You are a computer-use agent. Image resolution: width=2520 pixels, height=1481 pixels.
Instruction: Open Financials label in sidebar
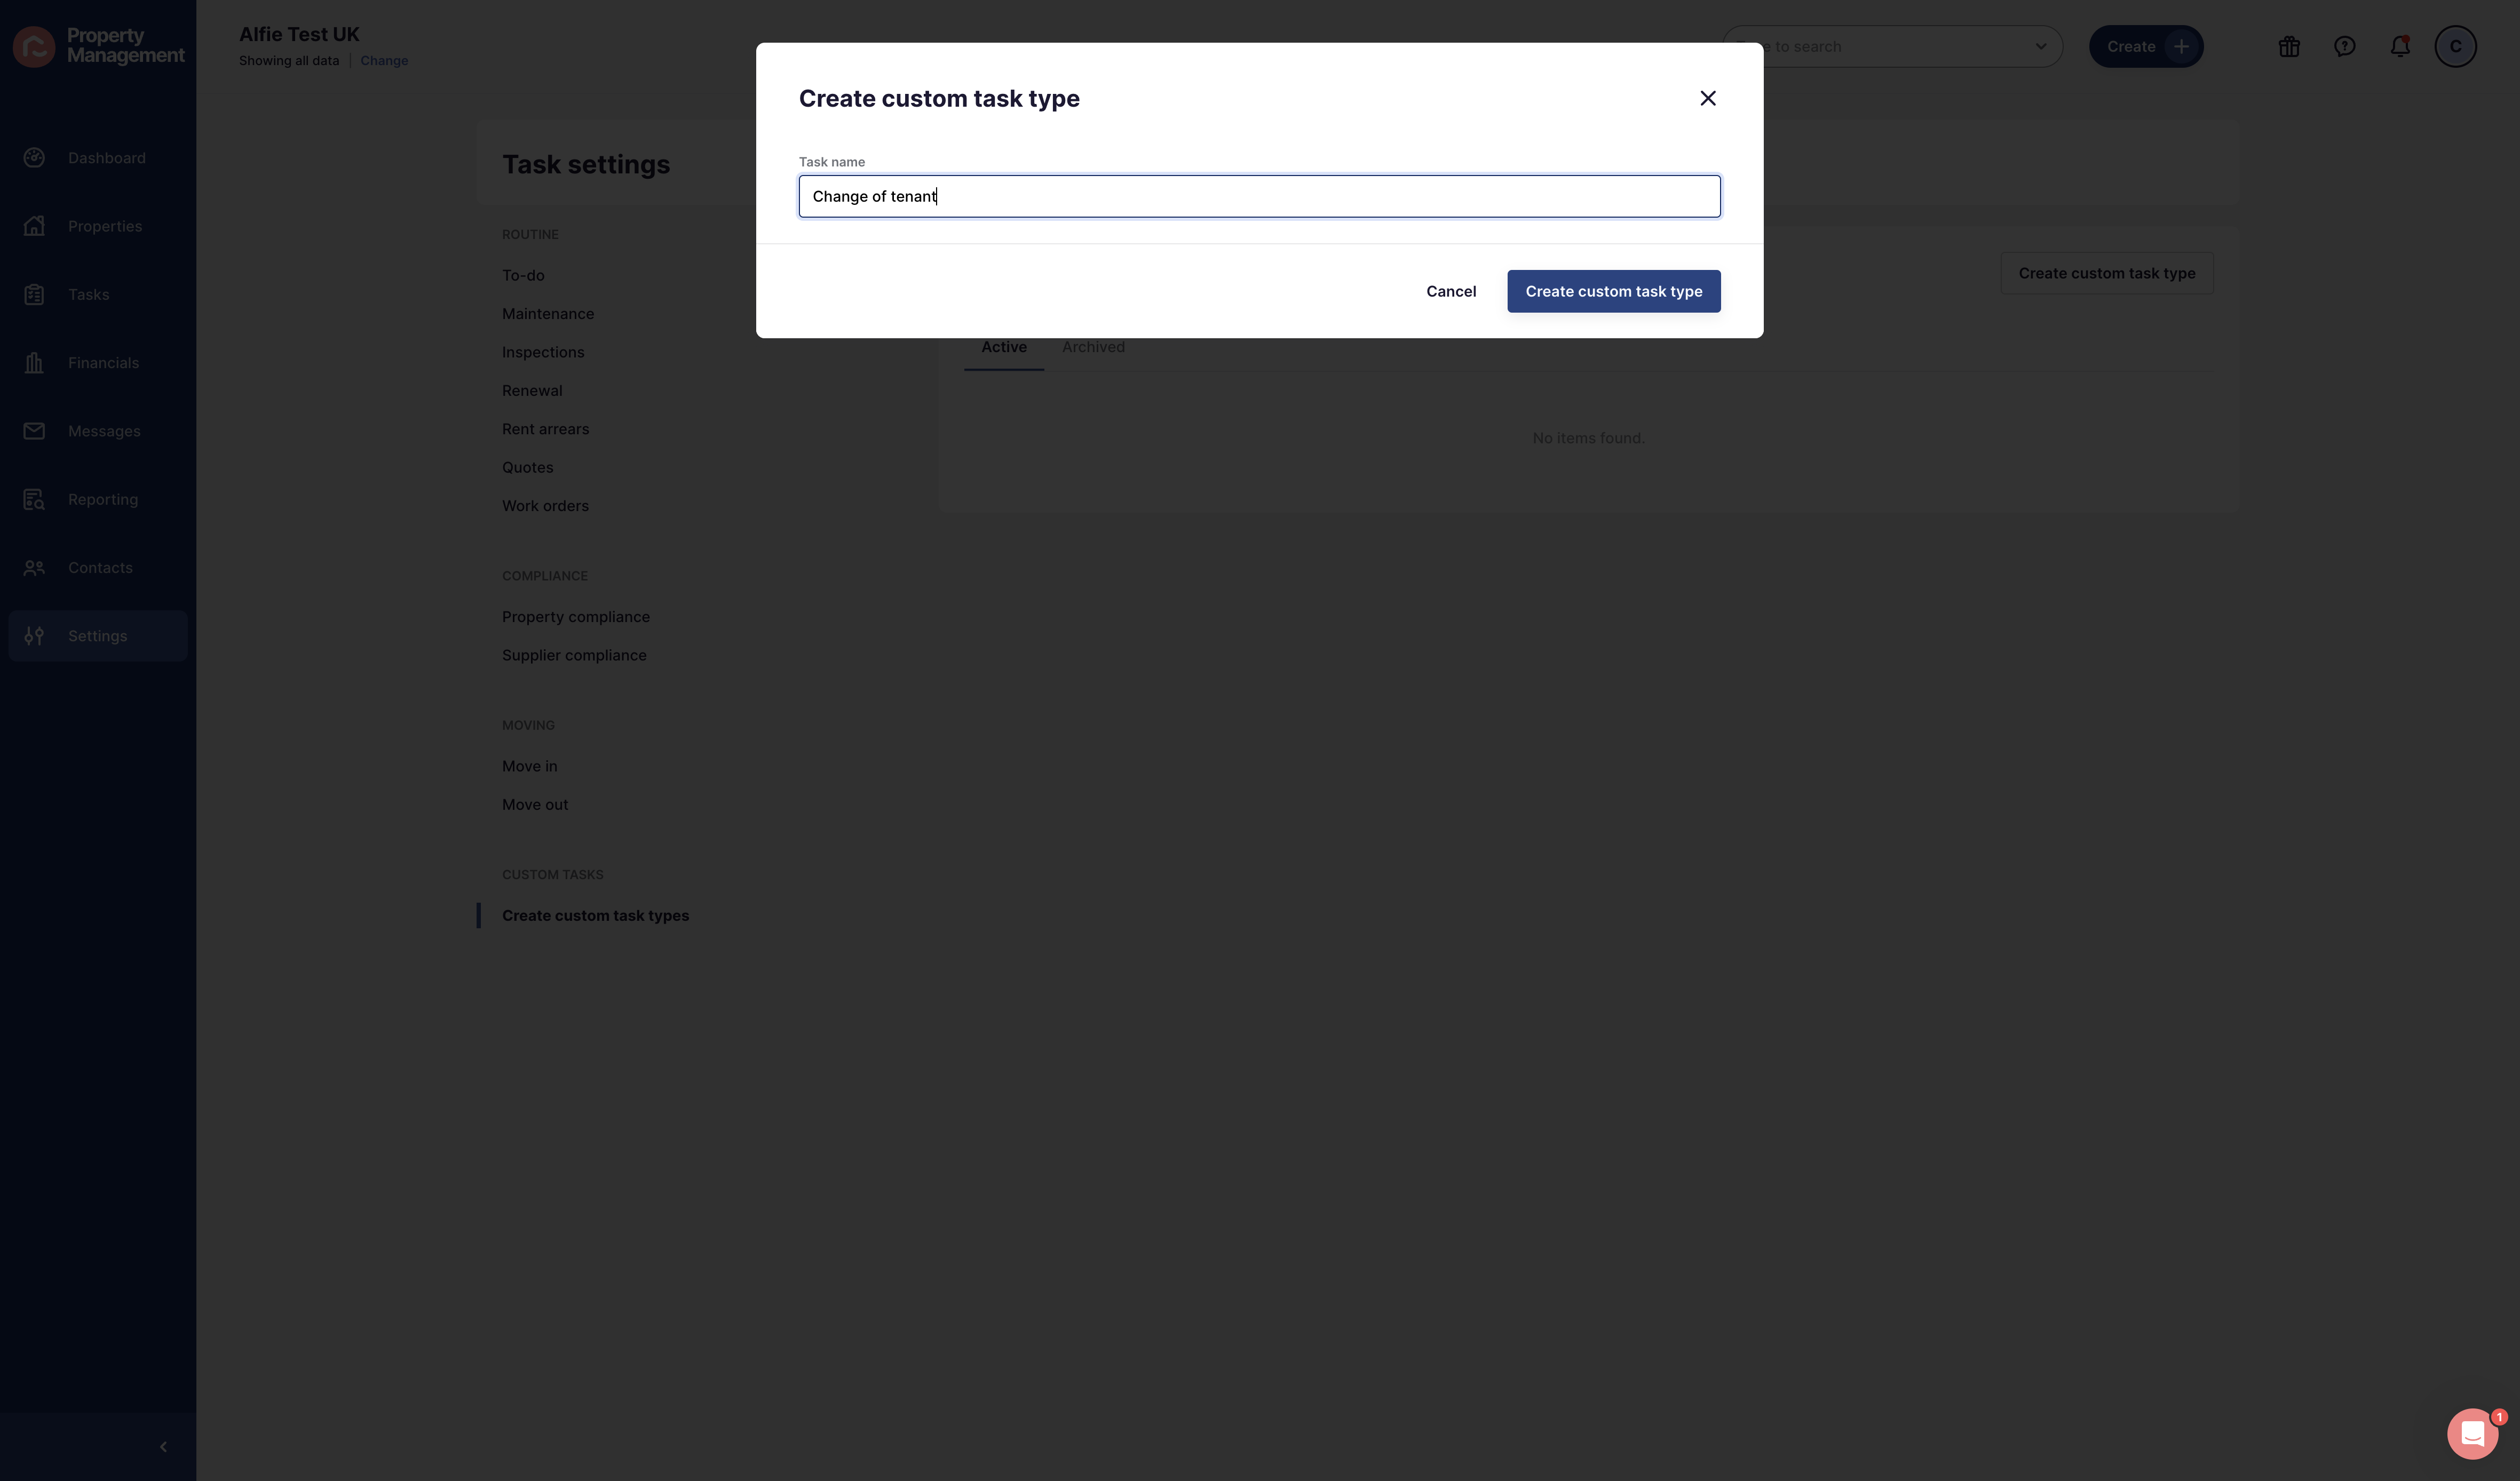click(103, 363)
